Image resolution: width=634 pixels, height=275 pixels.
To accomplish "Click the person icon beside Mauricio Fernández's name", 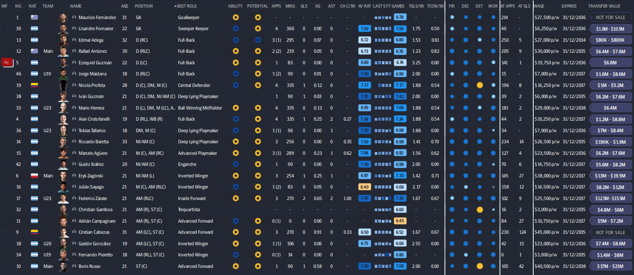I will [74, 17].
